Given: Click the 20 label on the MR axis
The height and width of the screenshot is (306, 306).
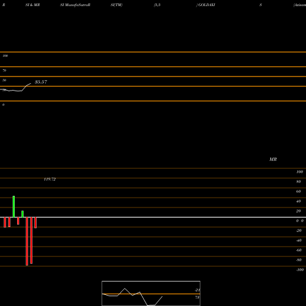Looking at the screenshot, I should [299, 211].
